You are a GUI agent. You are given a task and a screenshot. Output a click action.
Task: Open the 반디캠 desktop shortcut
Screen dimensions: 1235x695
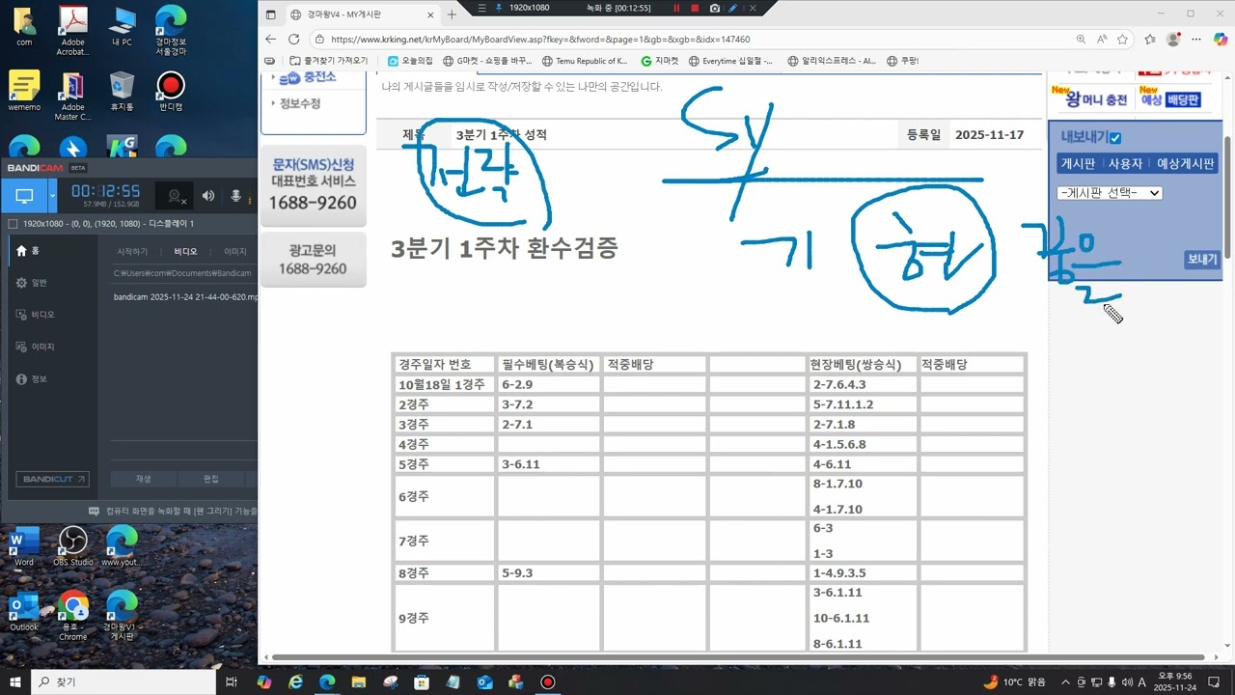point(171,92)
